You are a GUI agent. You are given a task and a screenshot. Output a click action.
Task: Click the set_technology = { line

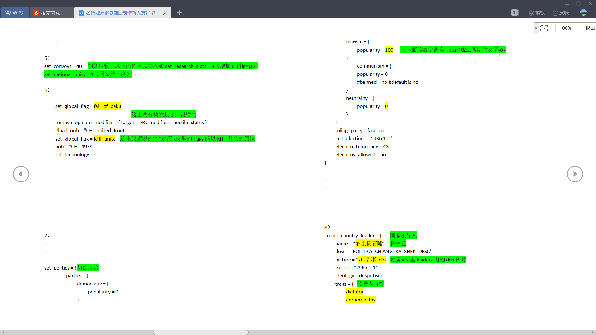coord(76,155)
